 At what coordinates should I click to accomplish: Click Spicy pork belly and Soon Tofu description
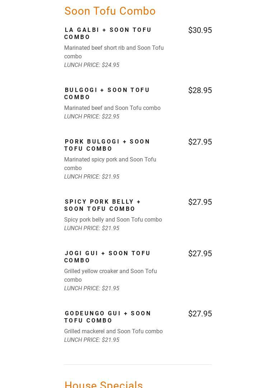click(x=113, y=220)
